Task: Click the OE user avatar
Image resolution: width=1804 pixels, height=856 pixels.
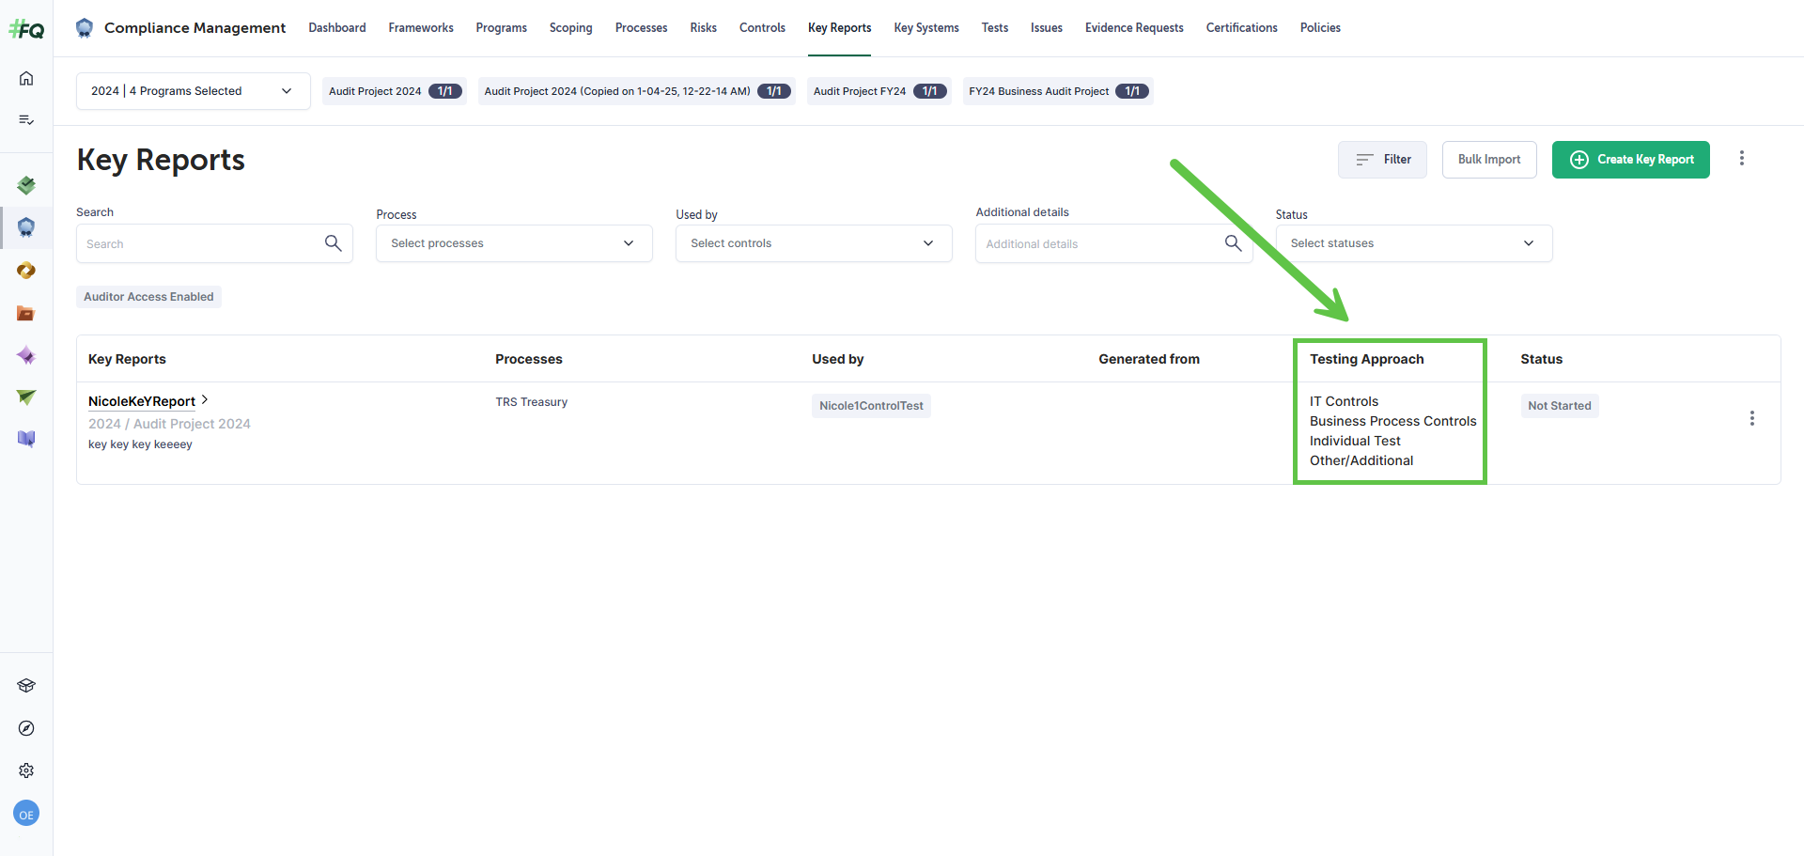Action: point(26,815)
